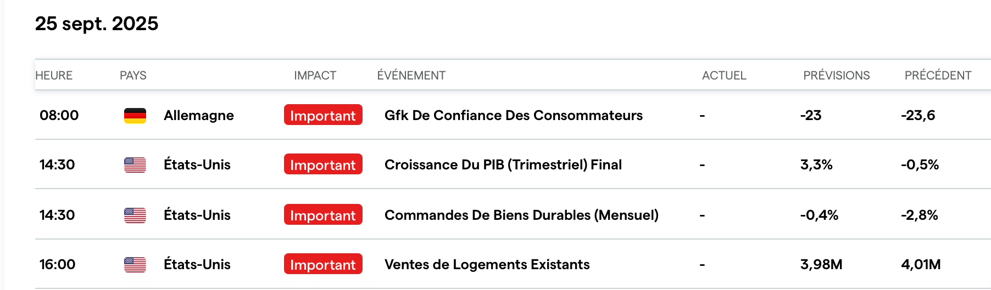The image size is (991, 290).
Task: Select the IMPACT column header
Action: (315, 76)
